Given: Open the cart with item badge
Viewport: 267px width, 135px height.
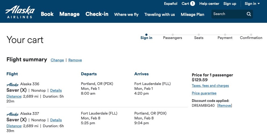Looking at the screenshot, I should pyautogui.click(x=188, y=3).
